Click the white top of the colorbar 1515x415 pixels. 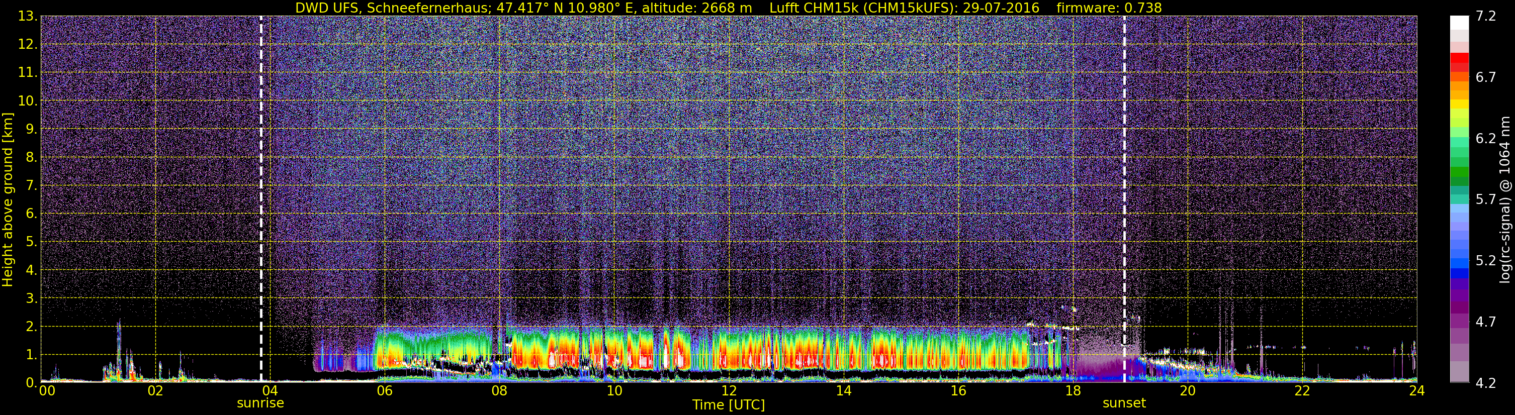tap(1459, 22)
